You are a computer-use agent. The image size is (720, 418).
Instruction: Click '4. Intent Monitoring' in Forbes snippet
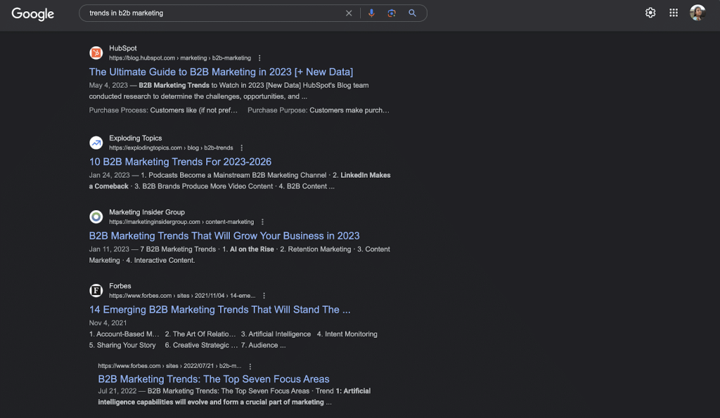(347, 334)
